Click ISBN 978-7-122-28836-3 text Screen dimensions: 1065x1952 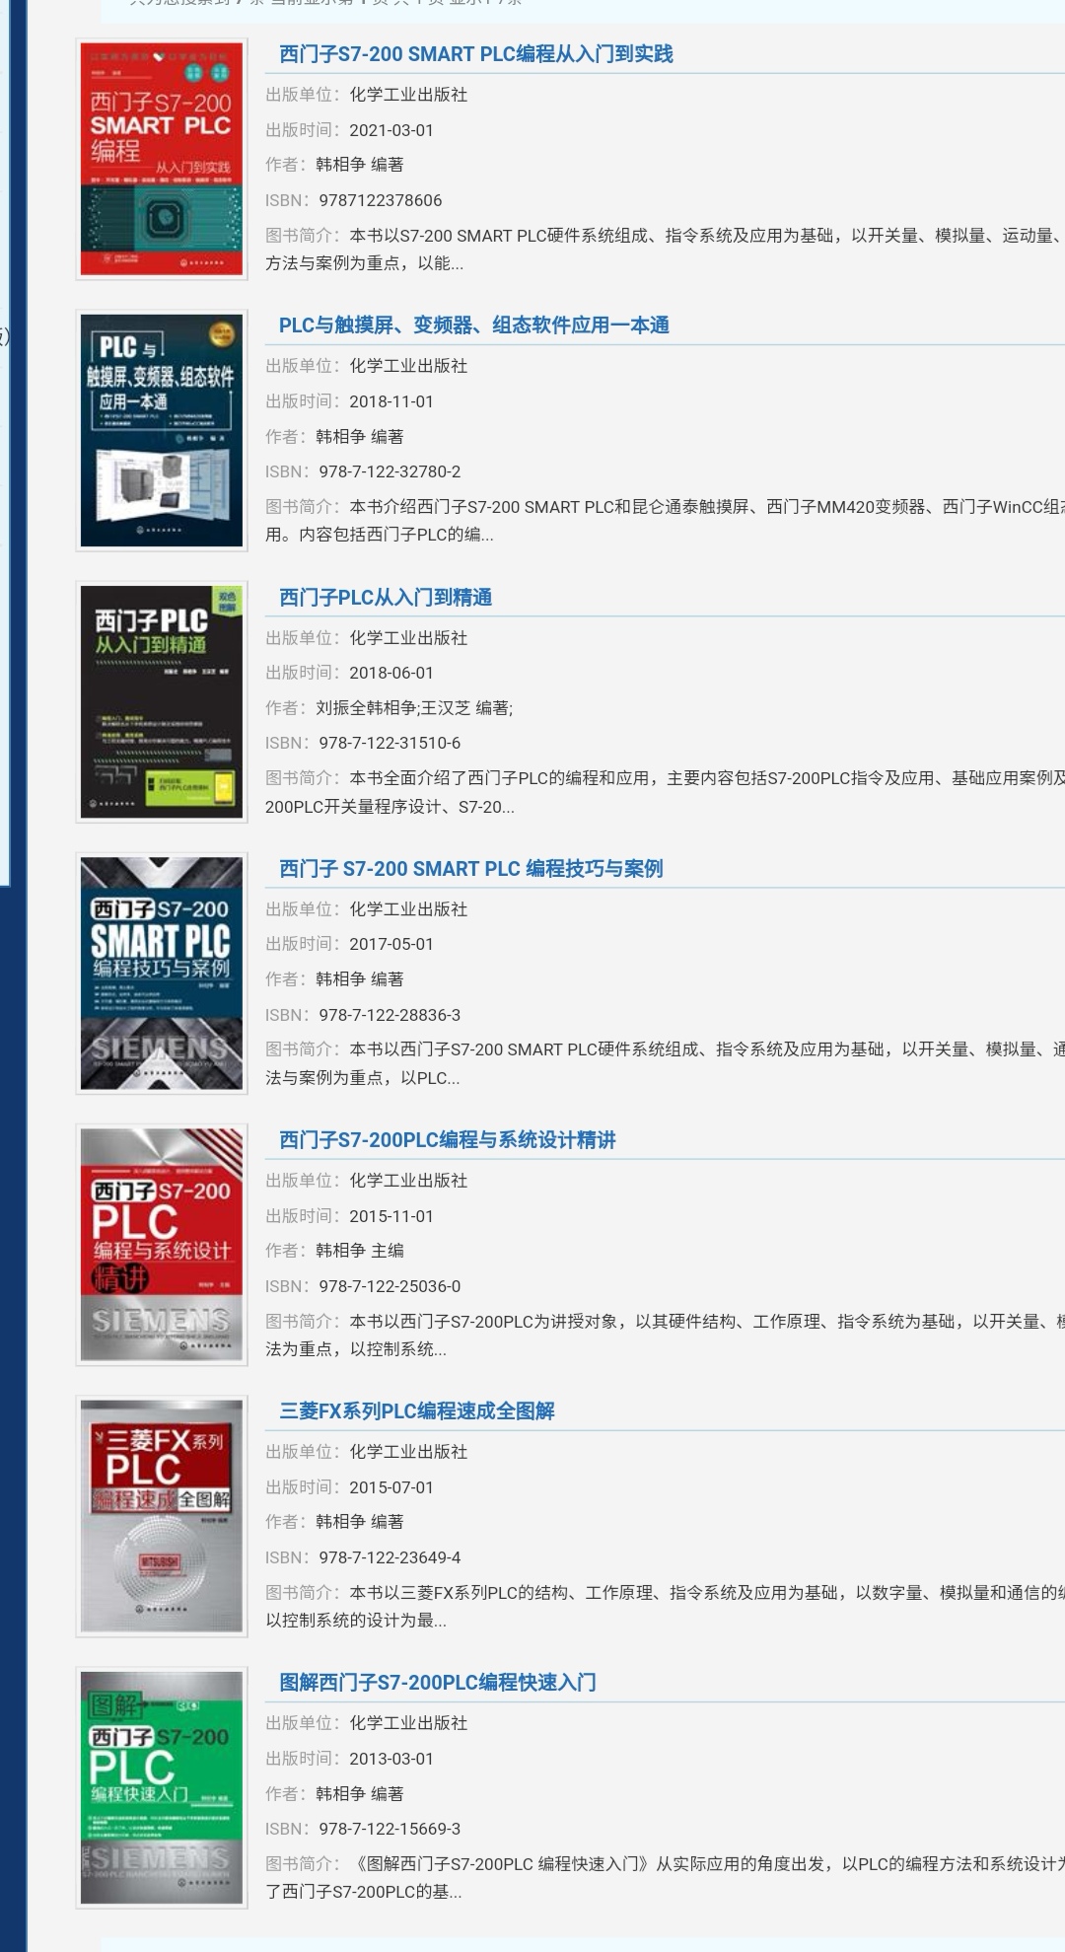click(x=390, y=1015)
